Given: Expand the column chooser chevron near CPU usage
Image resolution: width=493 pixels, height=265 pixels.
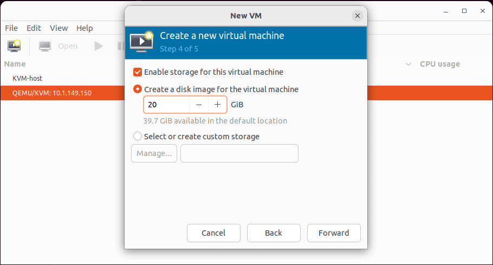Looking at the screenshot, I should pyautogui.click(x=408, y=64).
